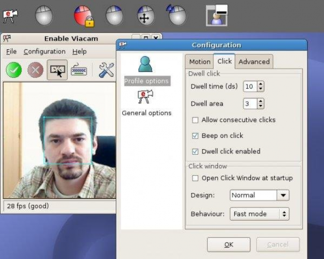This screenshot has width=324, height=259.
Task: Enable Viacam with the green checkmark button
Action: coord(14,70)
